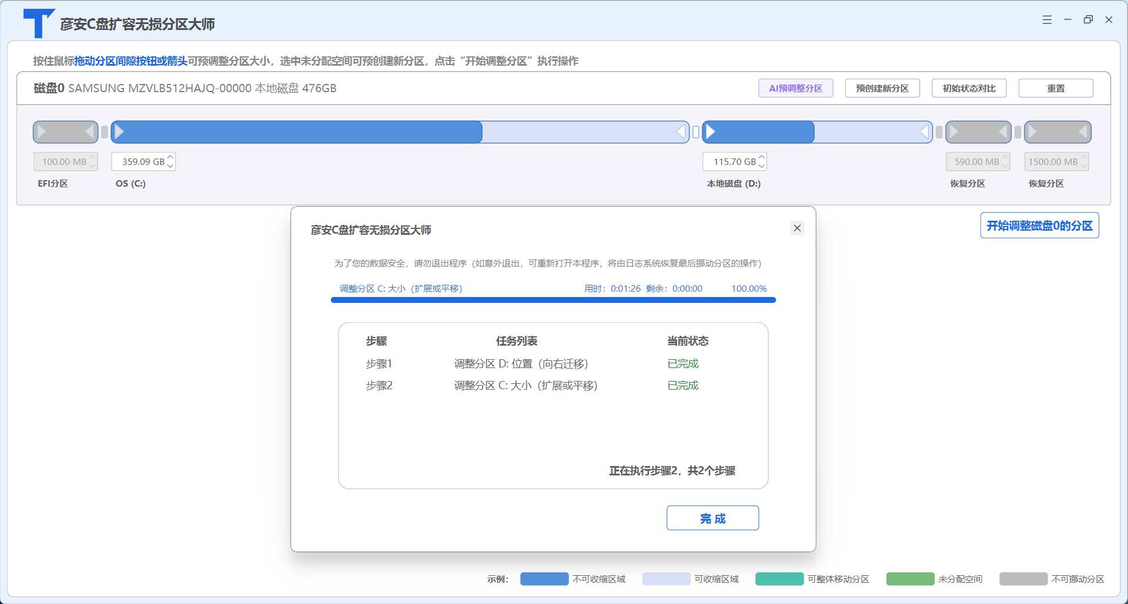Click the gap handle between C: and D: partitions

coord(696,132)
